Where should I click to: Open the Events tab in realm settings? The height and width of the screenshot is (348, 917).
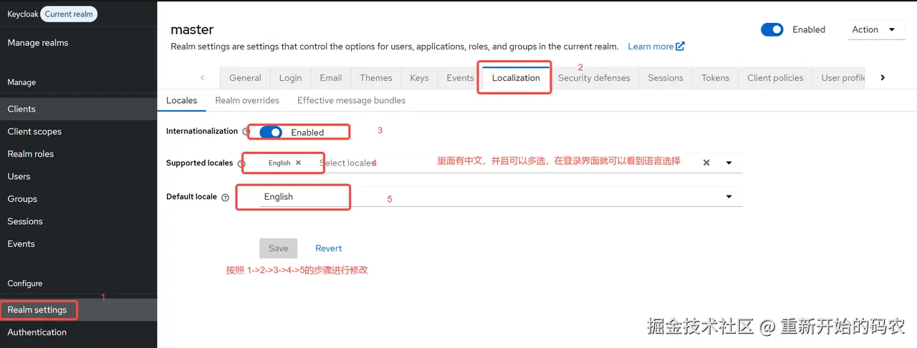(x=460, y=78)
